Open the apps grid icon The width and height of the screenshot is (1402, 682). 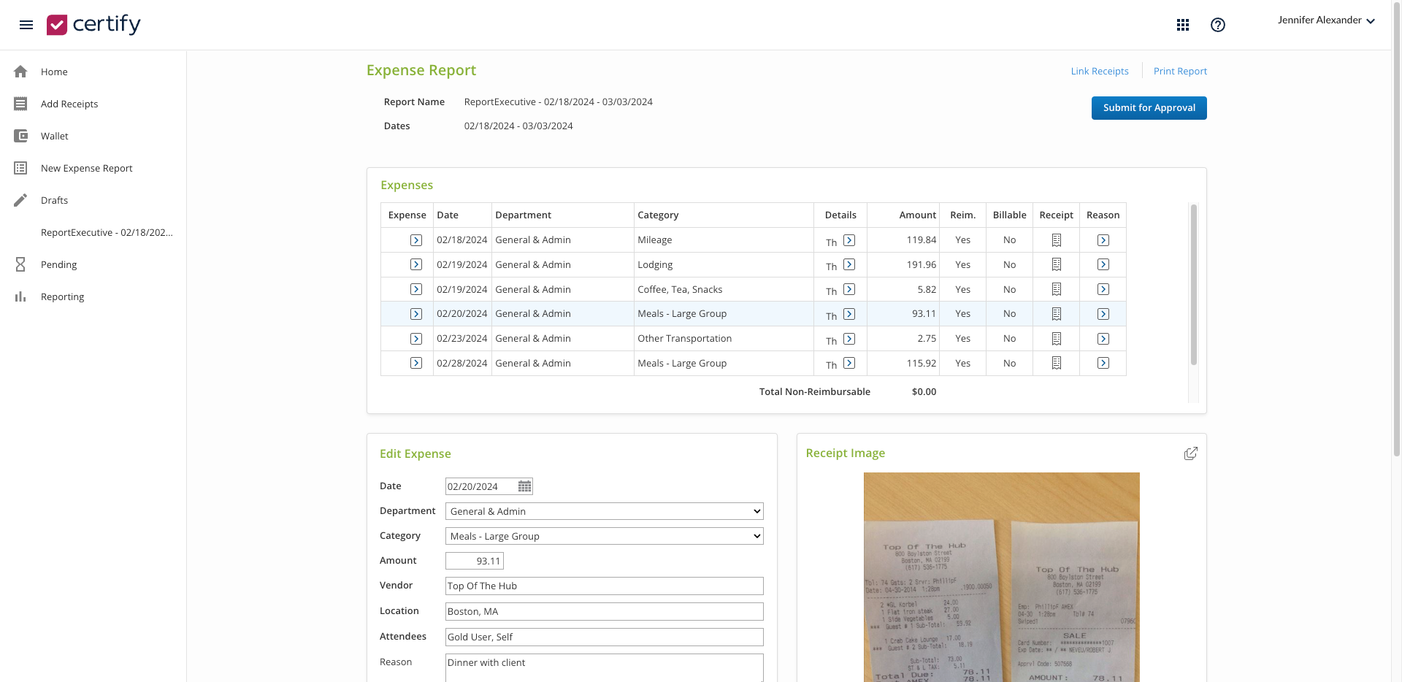(x=1184, y=24)
